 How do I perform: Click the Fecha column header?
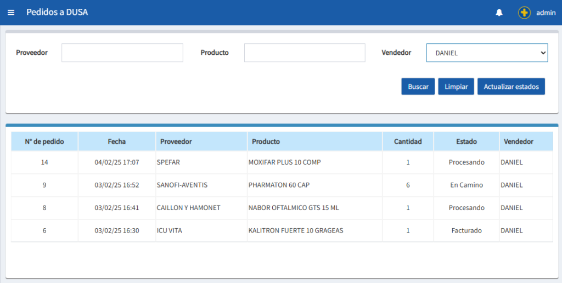click(116, 141)
